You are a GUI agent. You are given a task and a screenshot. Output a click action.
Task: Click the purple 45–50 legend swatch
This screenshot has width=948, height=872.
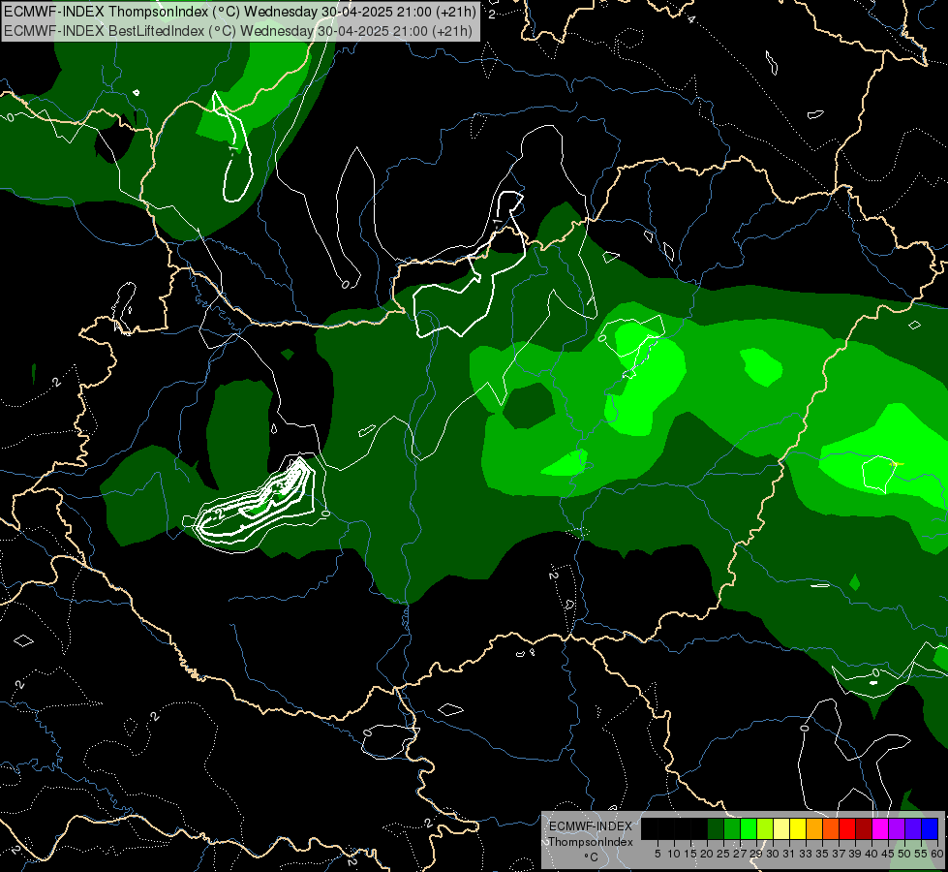pyautogui.click(x=897, y=828)
